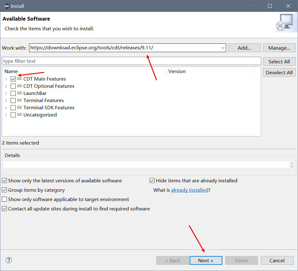The height and width of the screenshot is (271, 298).
Task: Expand the CDT Optional Features tree node
Action: click(6, 86)
